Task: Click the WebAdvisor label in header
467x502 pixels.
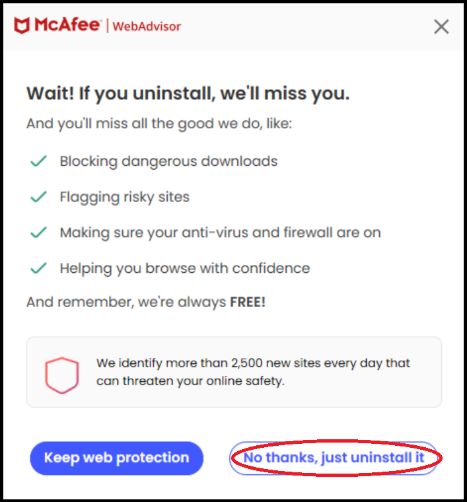Action: coord(147,26)
